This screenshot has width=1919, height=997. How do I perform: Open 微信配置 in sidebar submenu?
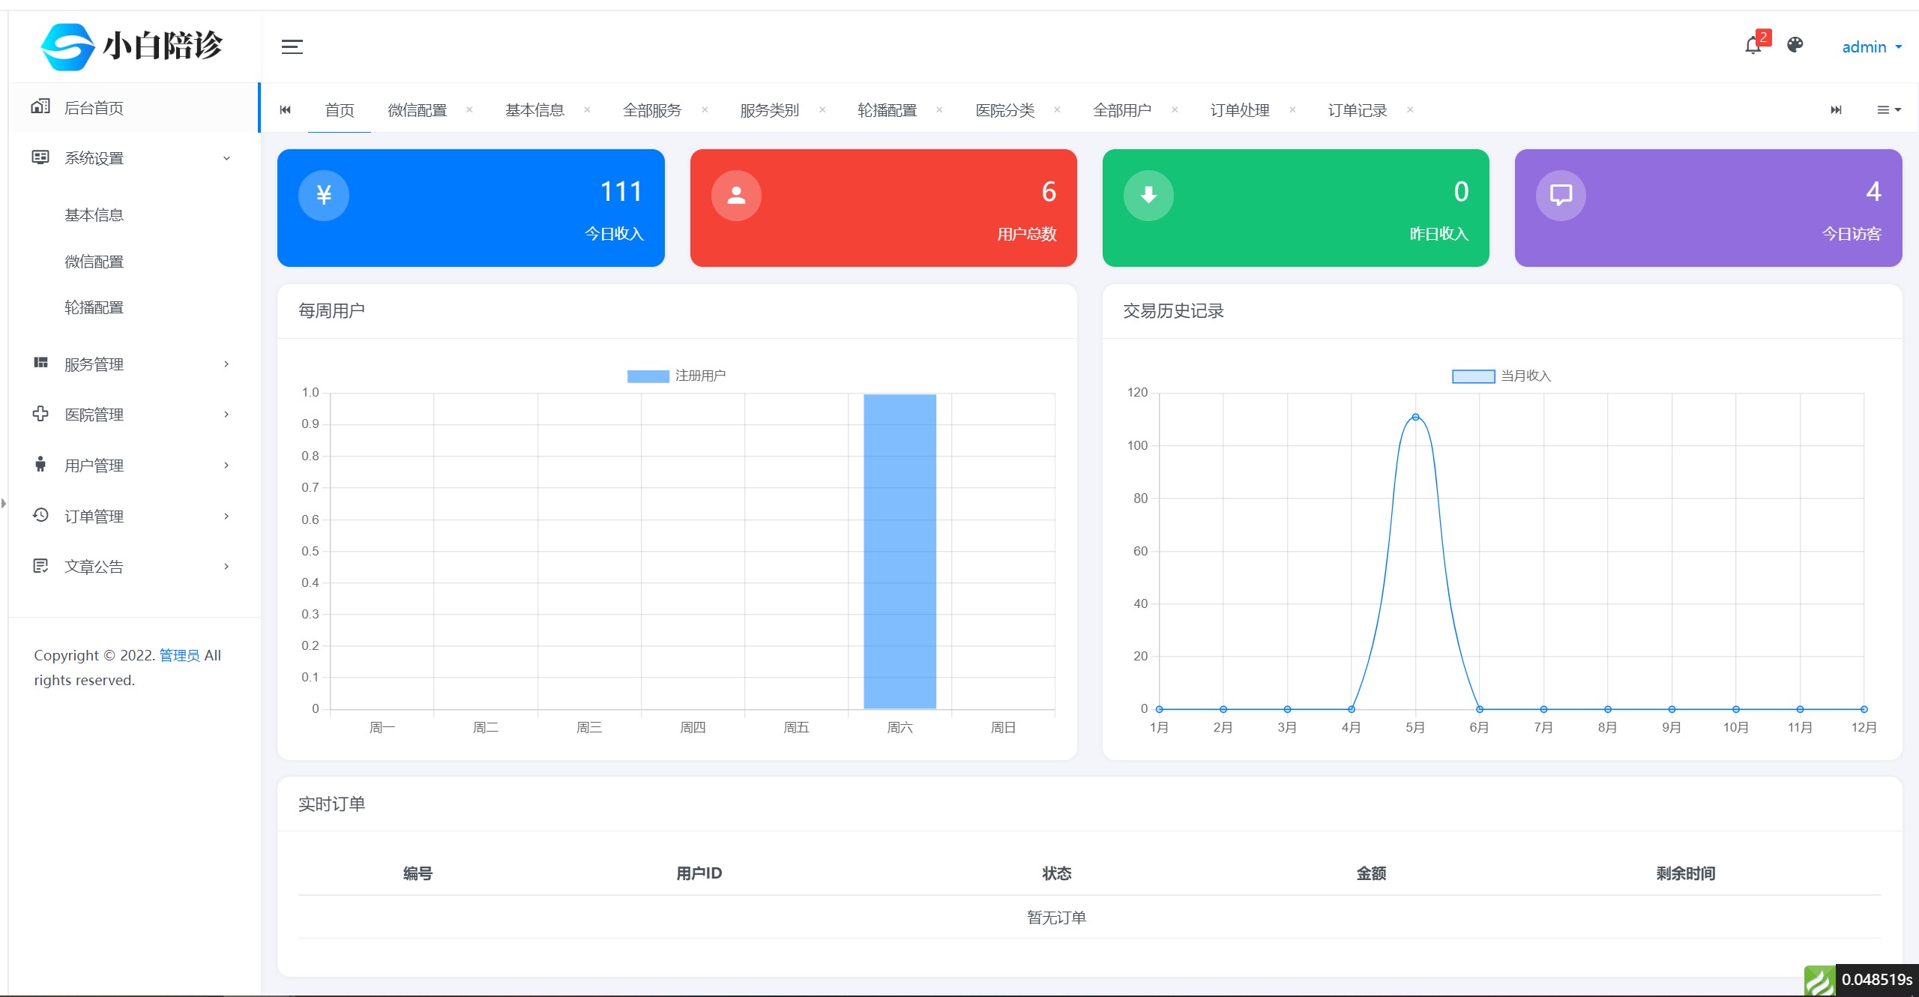94,262
